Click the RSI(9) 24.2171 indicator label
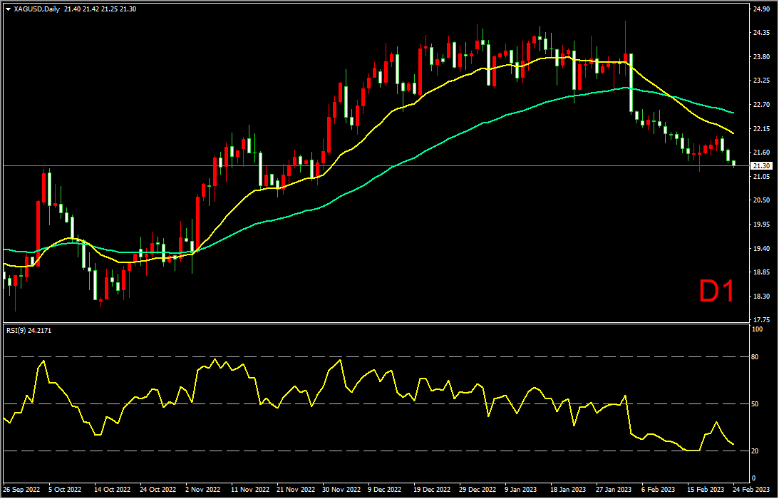779x499 pixels. tap(29, 330)
